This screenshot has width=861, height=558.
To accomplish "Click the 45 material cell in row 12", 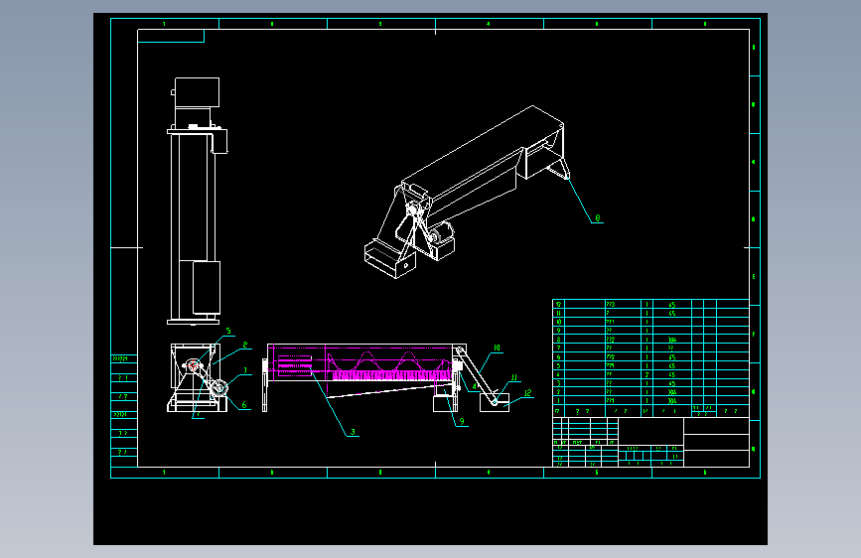I will [672, 304].
